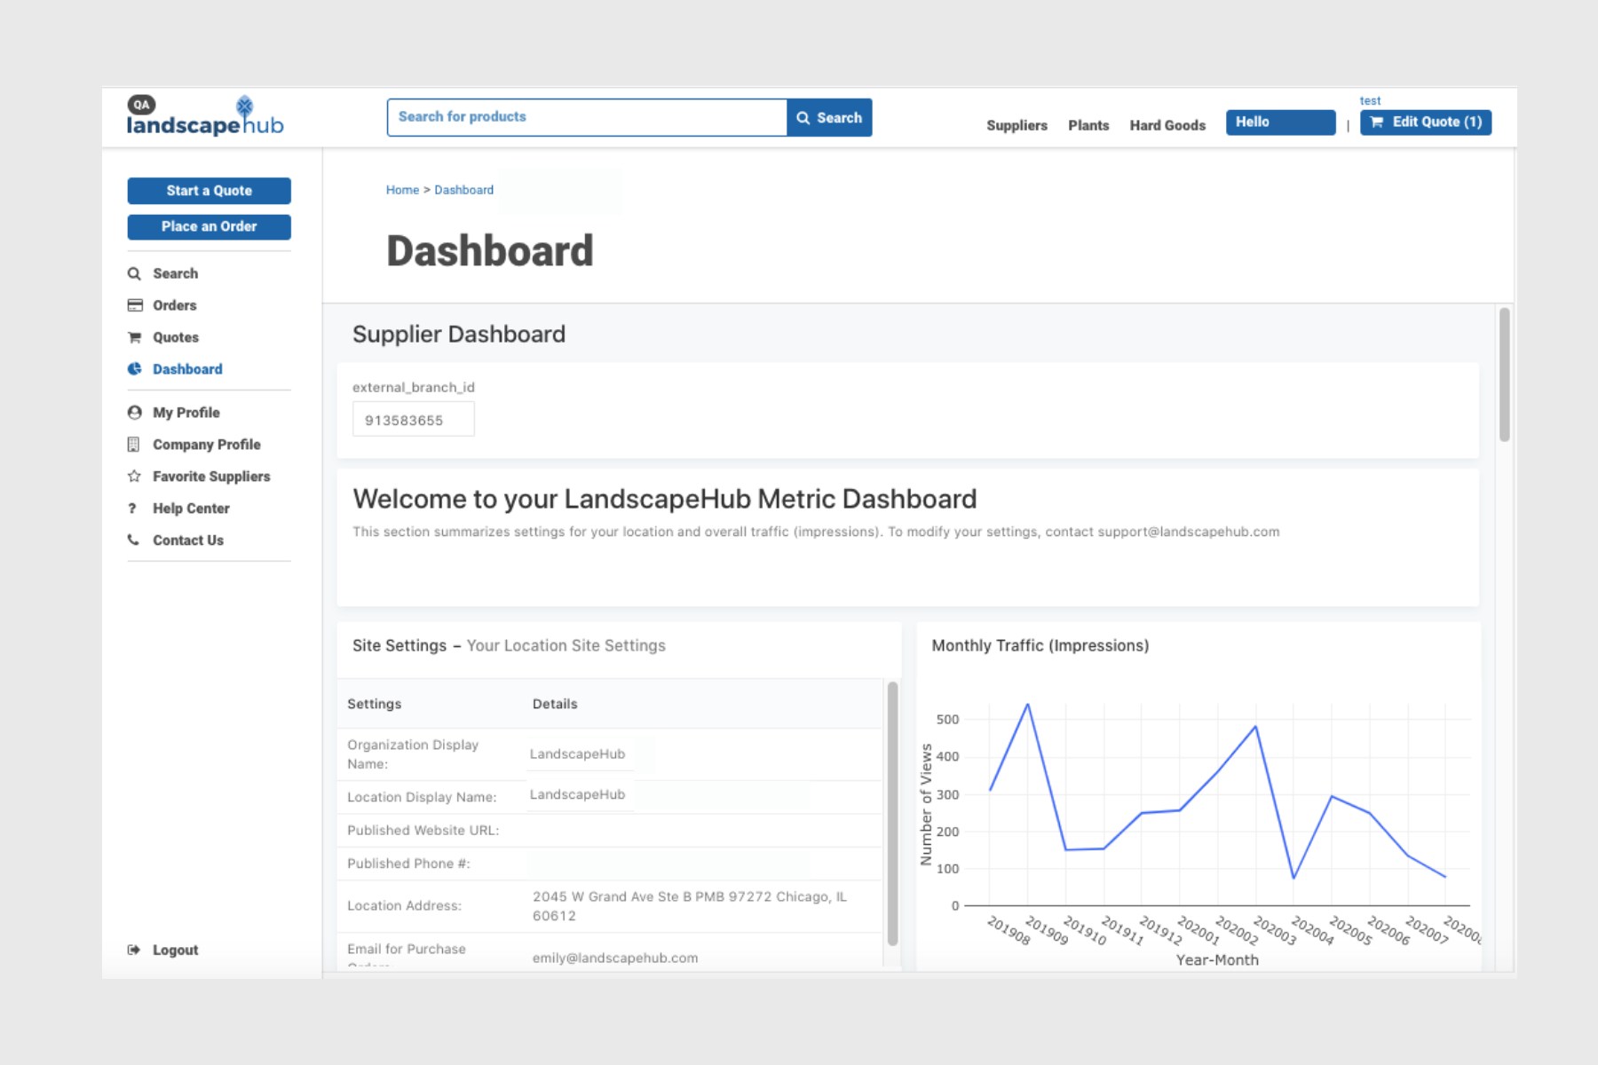Viewport: 1598px width, 1065px height.
Task: Click the Logout arrow icon
Action: coord(134,950)
